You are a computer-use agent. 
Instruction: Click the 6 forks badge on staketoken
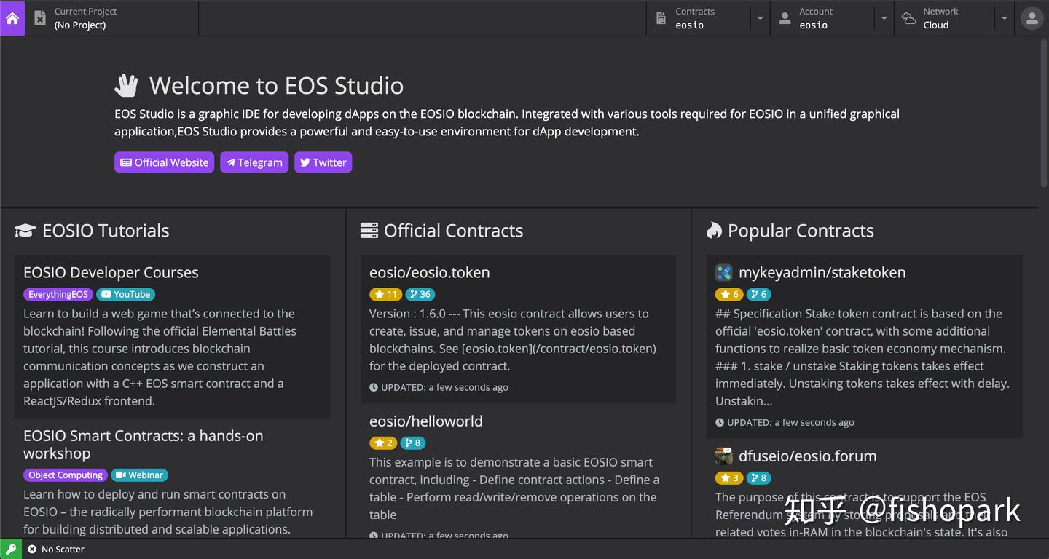point(758,295)
